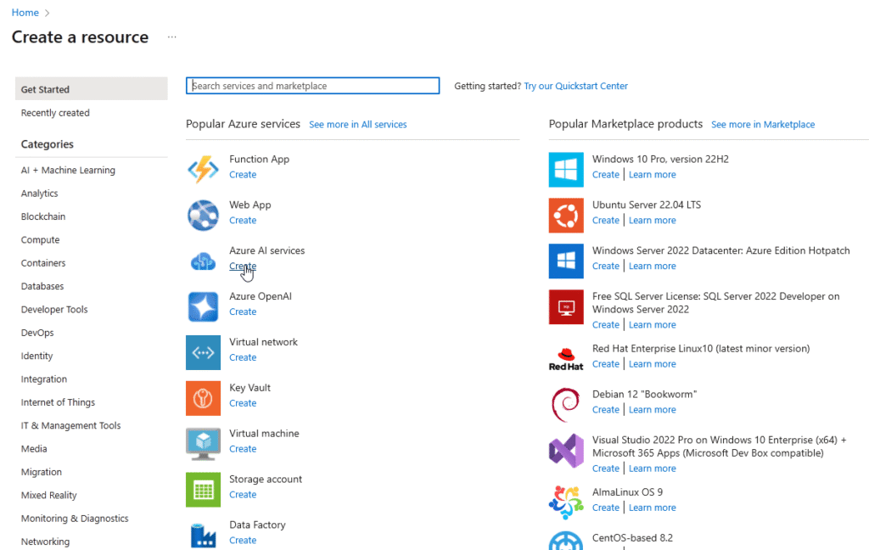Open Learn more for Ubuntu Server 22.04 LTS
Image resolution: width=869 pixels, height=550 pixels.
tap(653, 220)
